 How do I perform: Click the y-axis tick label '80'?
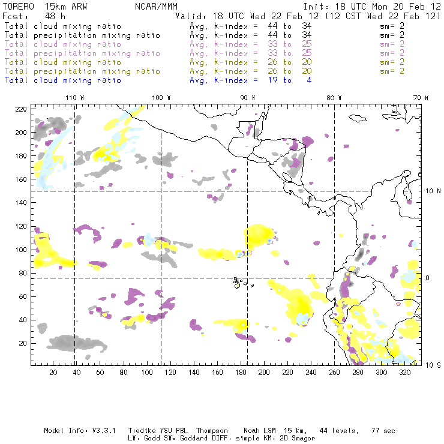click(x=23, y=273)
